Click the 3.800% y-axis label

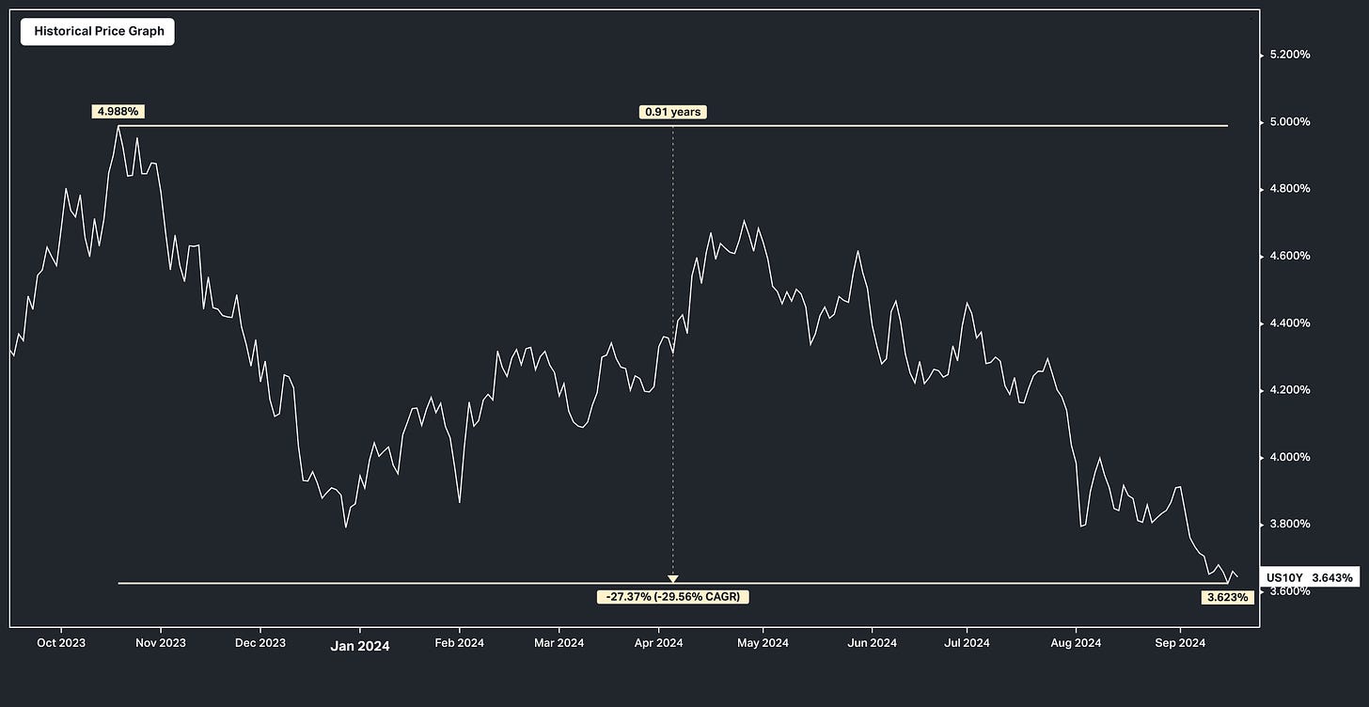coord(1289,525)
